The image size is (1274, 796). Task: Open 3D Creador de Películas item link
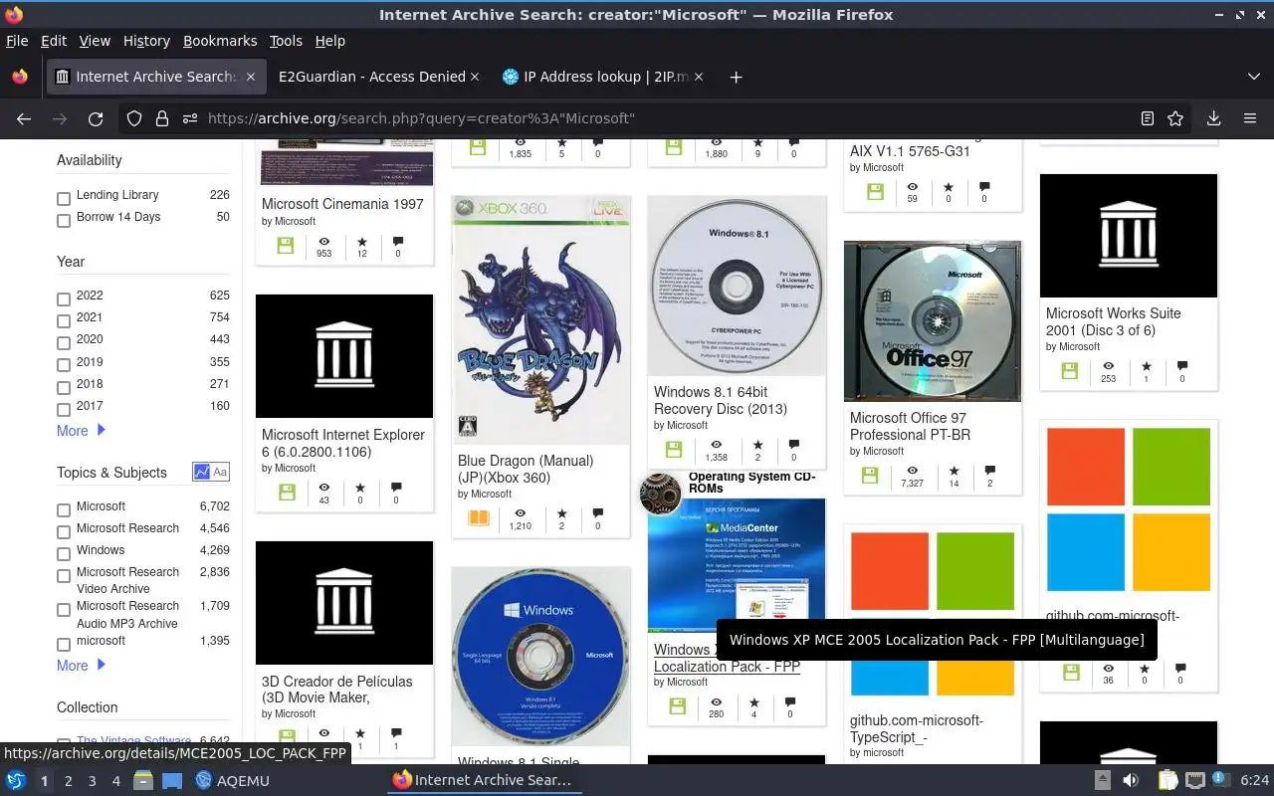[x=337, y=690]
